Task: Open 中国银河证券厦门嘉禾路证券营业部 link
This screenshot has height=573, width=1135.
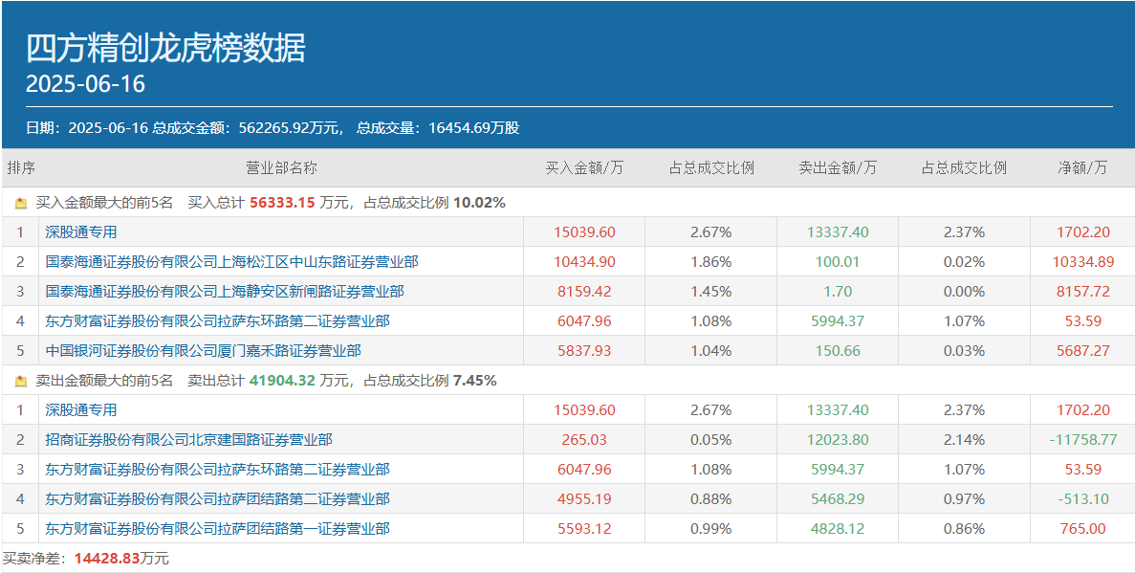Action: point(203,351)
